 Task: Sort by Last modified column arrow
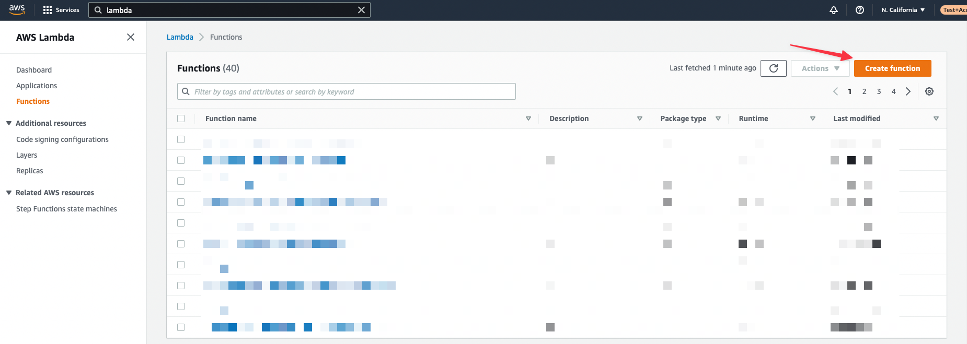pos(936,118)
